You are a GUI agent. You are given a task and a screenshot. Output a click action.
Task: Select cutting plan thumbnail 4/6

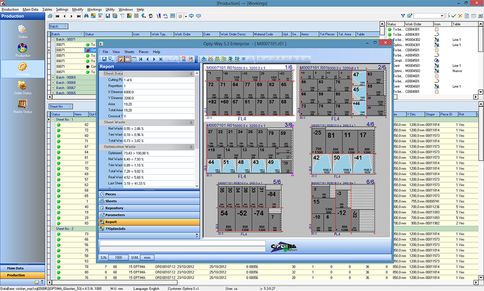pyautogui.click(x=343, y=150)
